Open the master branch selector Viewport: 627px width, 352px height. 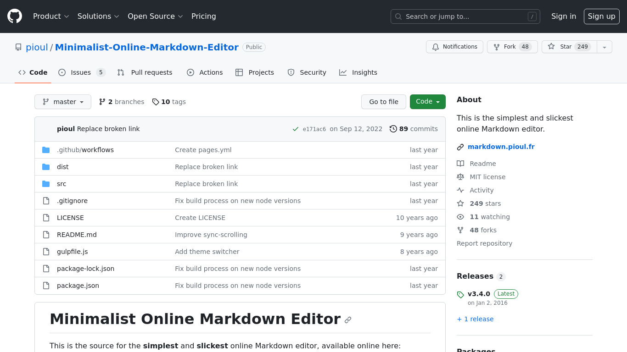pos(63,102)
